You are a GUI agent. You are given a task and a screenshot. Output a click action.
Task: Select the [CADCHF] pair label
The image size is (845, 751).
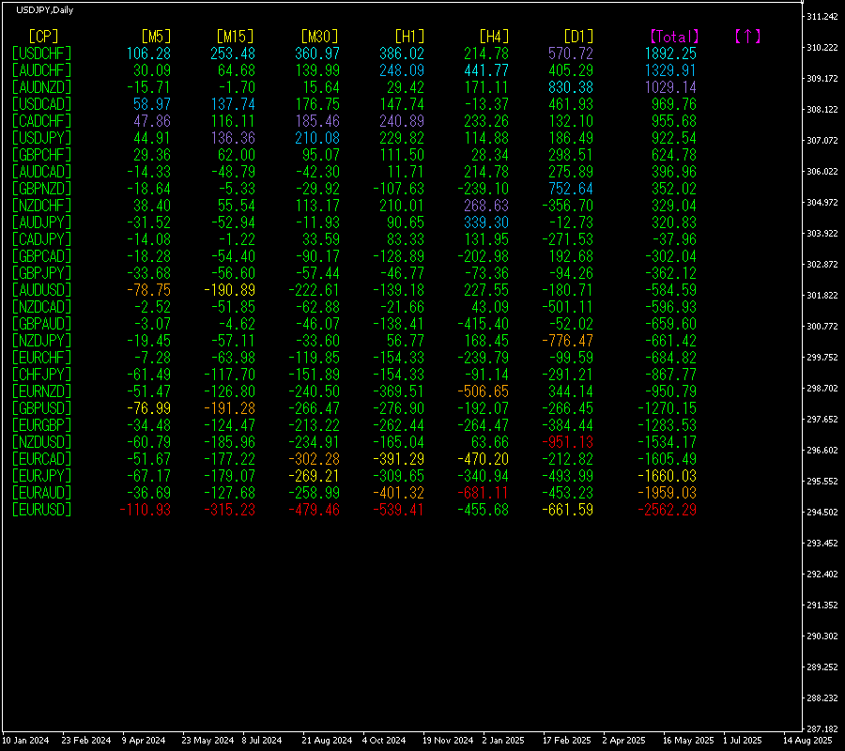(41, 121)
